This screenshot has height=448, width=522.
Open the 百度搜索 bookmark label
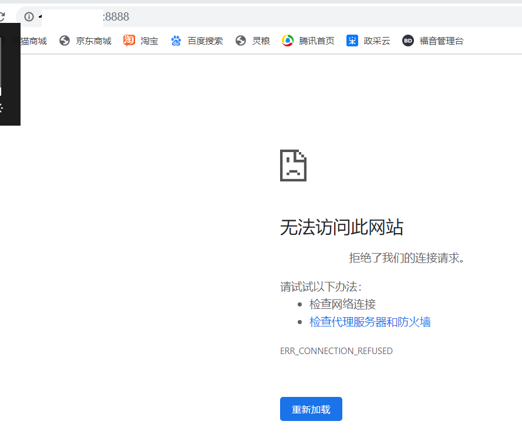[206, 41]
